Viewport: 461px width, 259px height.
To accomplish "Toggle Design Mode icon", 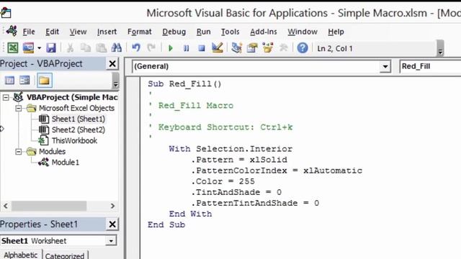I will (x=218, y=47).
